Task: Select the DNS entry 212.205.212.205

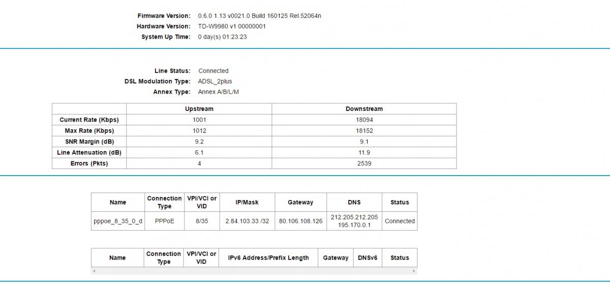Action: pos(354,217)
